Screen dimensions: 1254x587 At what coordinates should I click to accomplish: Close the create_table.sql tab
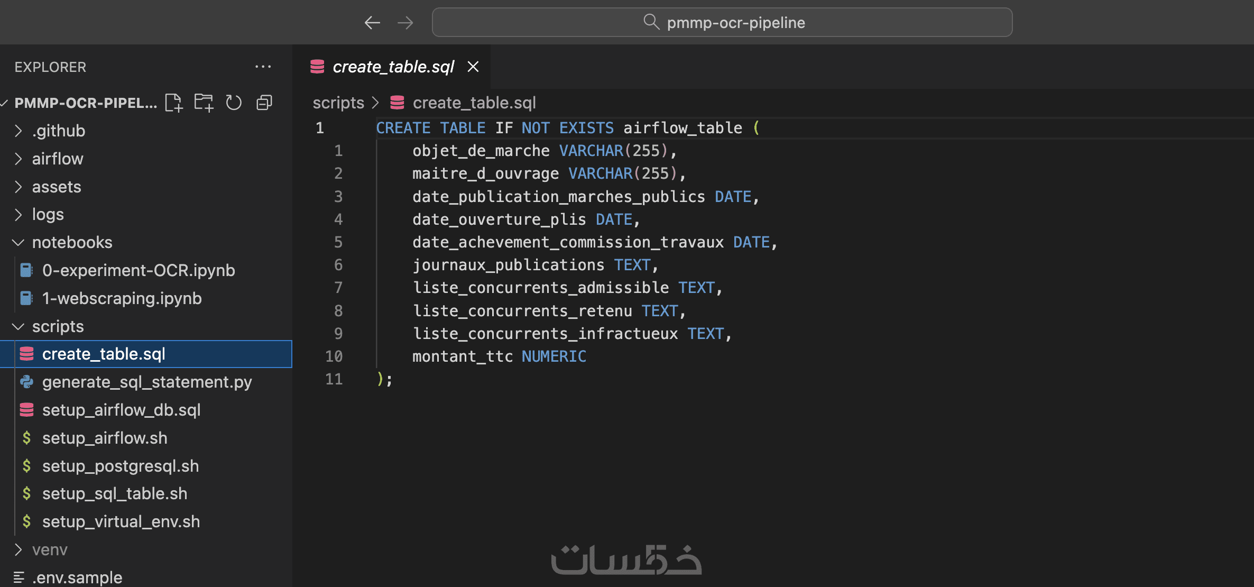473,67
